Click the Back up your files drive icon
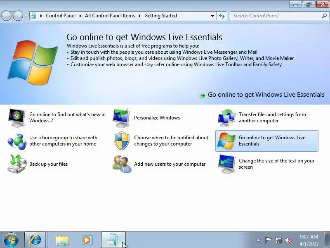Image resolution: width=330 pixels, height=248 pixels. (x=17, y=164)
